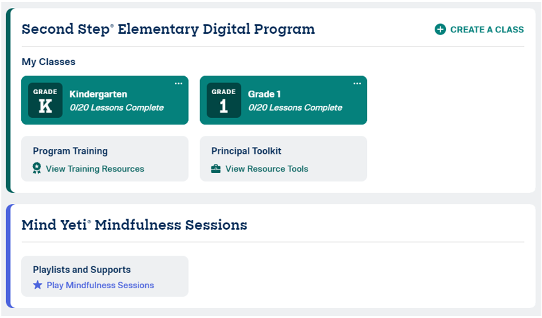
Task: Select the Program Training card heading
Action: tap(70, 151)
